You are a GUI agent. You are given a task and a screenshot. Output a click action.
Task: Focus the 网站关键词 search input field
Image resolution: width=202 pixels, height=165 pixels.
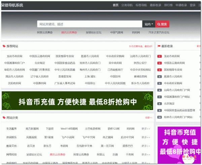(90, 24)
